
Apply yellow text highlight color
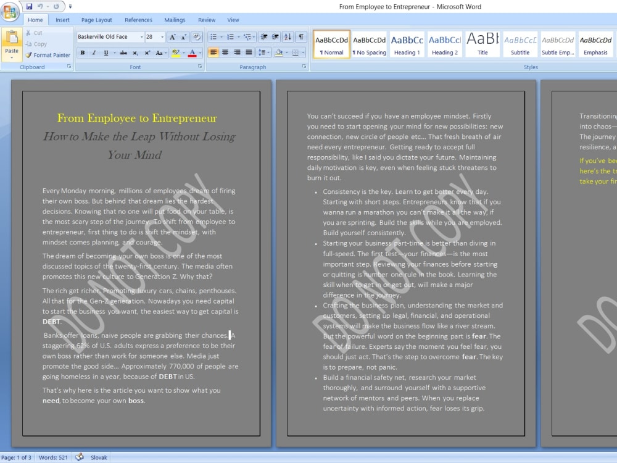[x=175, y=52]
